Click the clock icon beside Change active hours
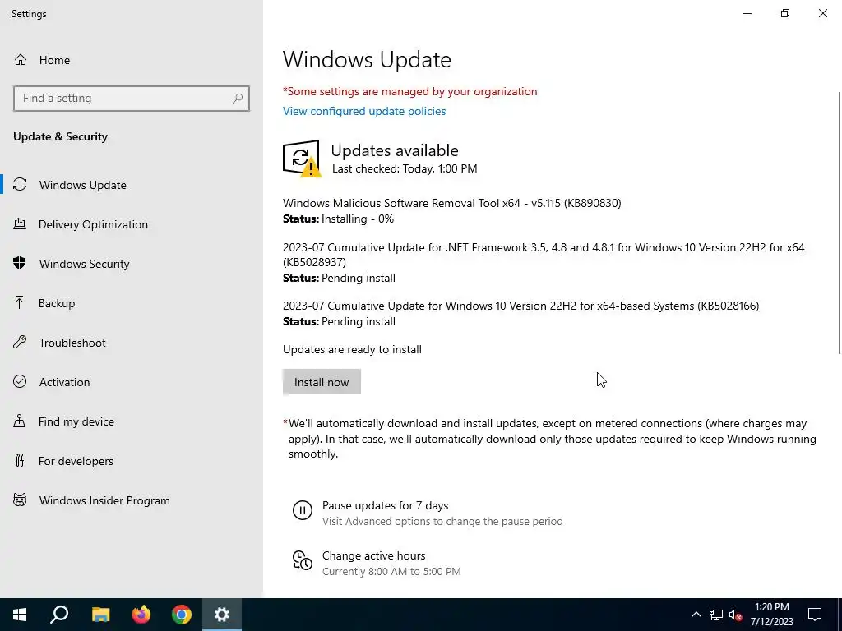Viewport: 842px width, 631px height. [x=303, y=560]
